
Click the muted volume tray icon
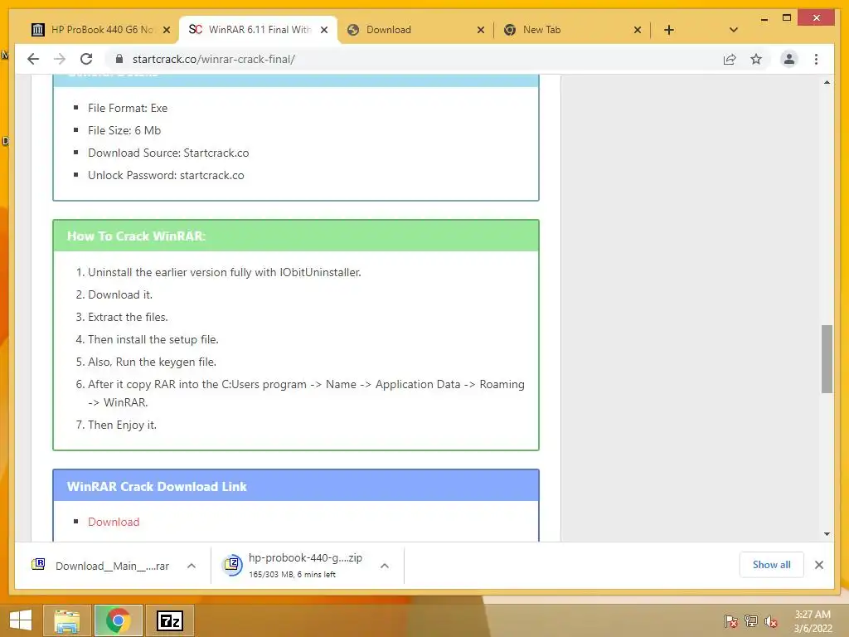(x=770, y=621)
